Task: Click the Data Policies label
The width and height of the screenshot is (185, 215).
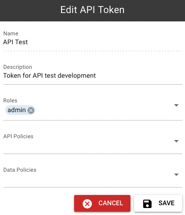Action: click(x=20, y=170)
